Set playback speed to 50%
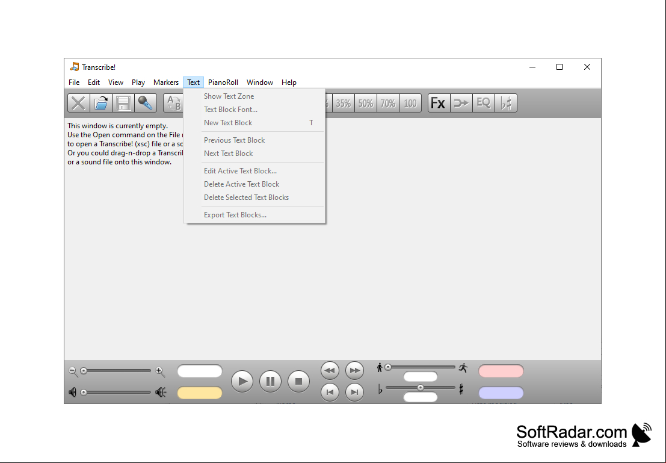The width and height of the screenshot is (666, 463). point(365,104)
